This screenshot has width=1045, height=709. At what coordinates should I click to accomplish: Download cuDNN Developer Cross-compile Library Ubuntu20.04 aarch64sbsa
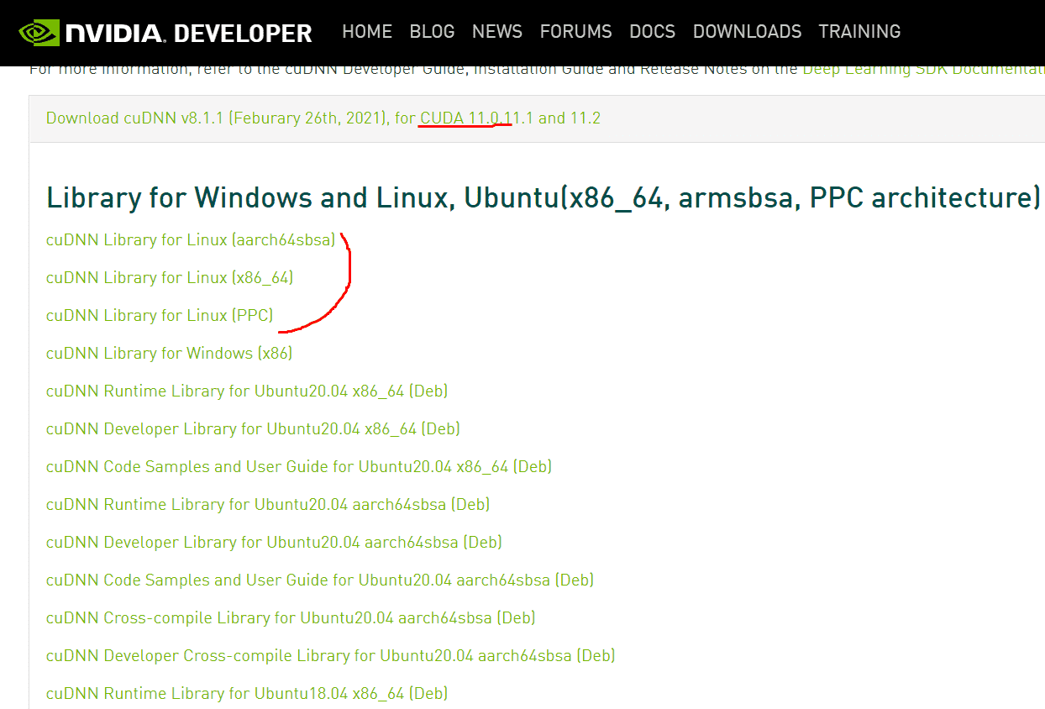click(331, 656)
